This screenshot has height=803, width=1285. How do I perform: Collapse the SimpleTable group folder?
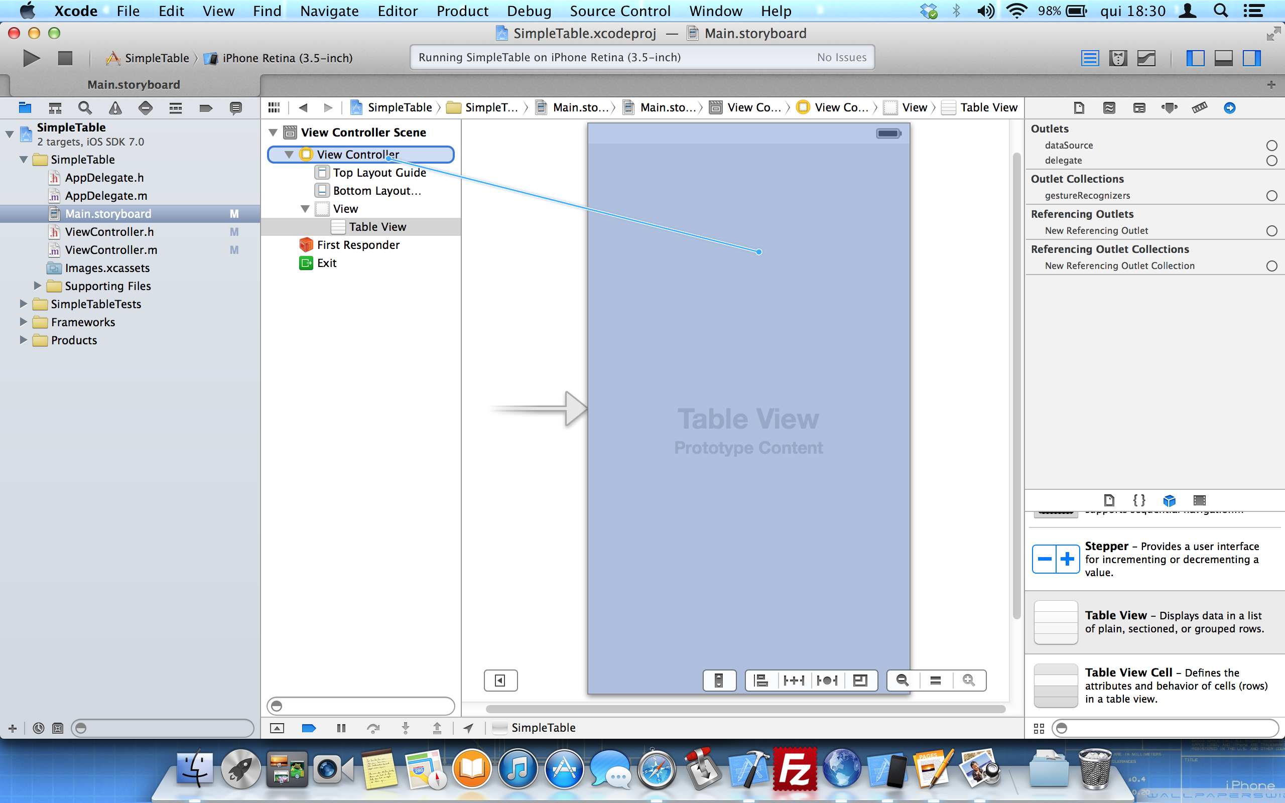pos(24,159)
